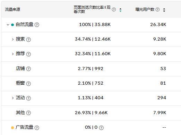This screenshot has height=135, width=181.
Task: Sort by 页面浏览次数比率 column arrows
Action: click(120, 10)
